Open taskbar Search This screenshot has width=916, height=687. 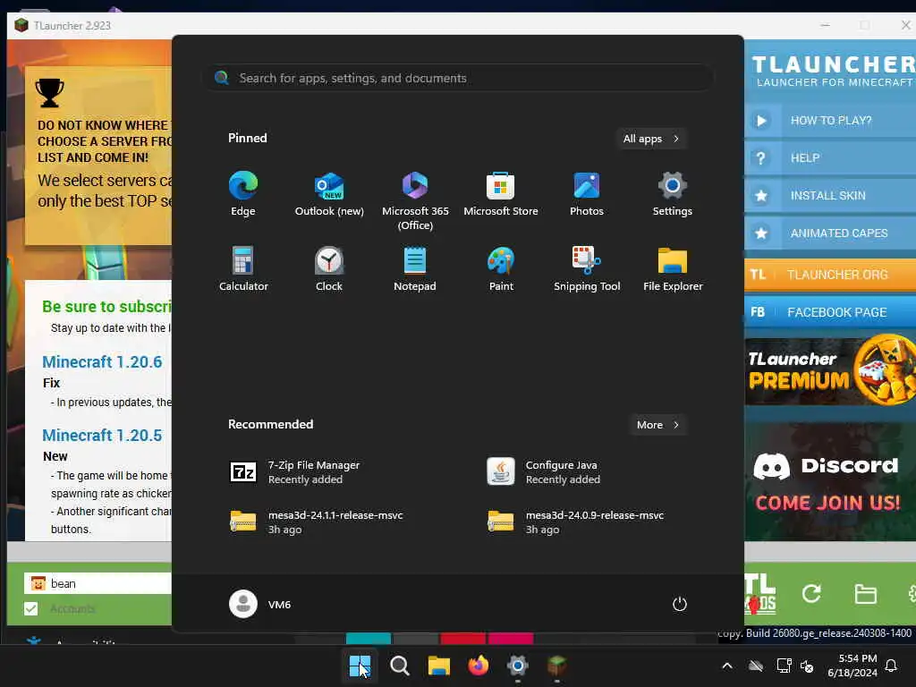point(400,666)
